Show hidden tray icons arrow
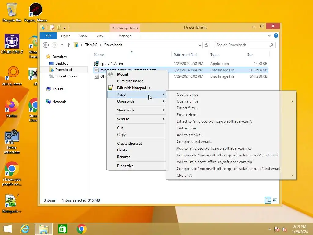Image resolution: width=313 pixels, height=235 pixels. (x=270, y=229)
